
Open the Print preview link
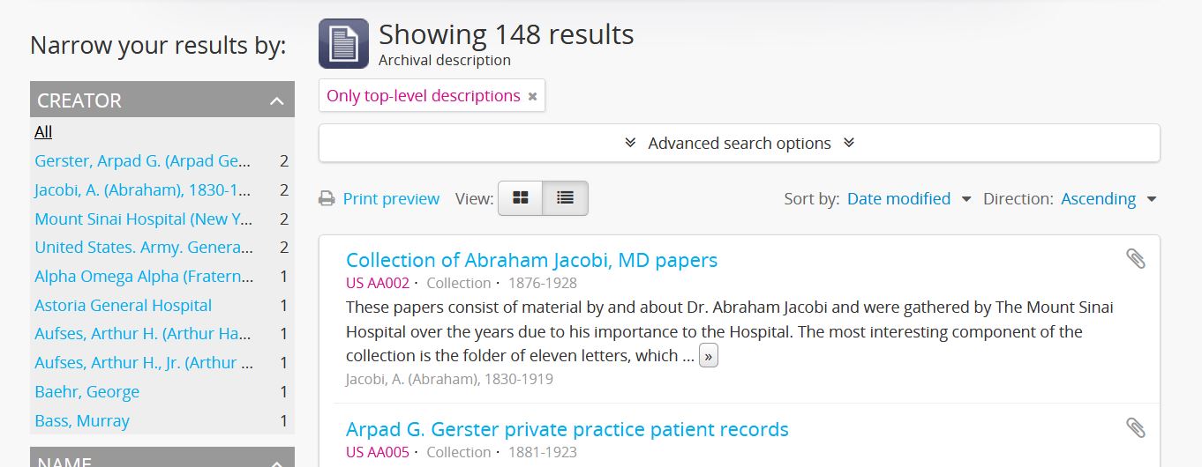tap(391, 199)
